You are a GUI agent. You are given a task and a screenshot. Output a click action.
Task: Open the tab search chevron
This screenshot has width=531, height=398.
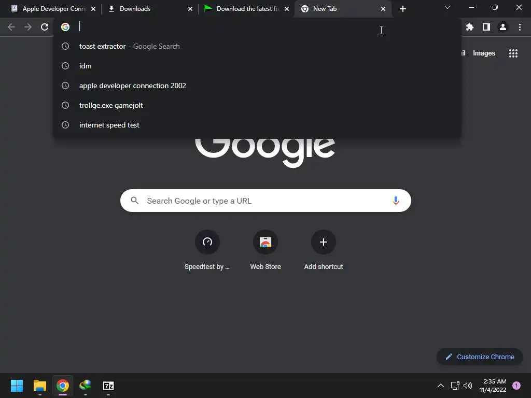[x=448, y=7]
